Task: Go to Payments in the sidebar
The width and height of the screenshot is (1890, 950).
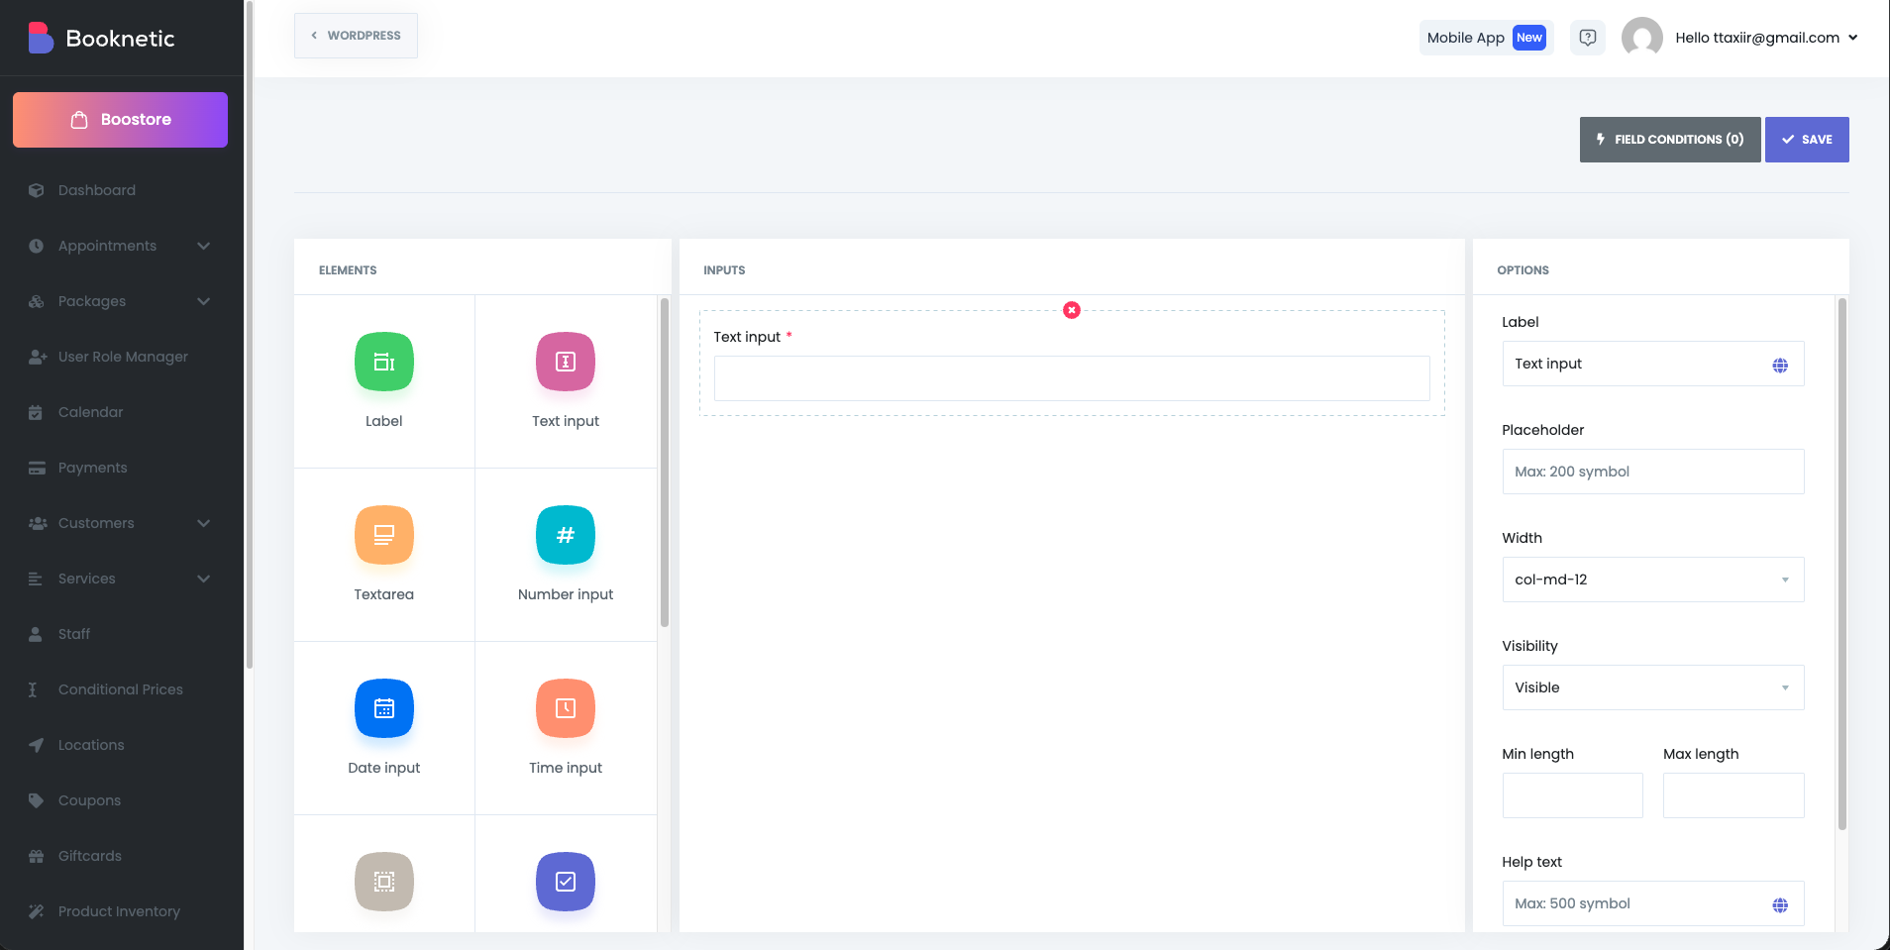Action: [92, 468]
